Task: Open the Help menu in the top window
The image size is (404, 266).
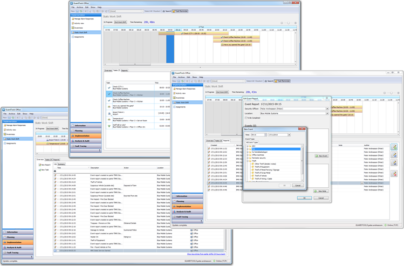Action: (99, 7)
